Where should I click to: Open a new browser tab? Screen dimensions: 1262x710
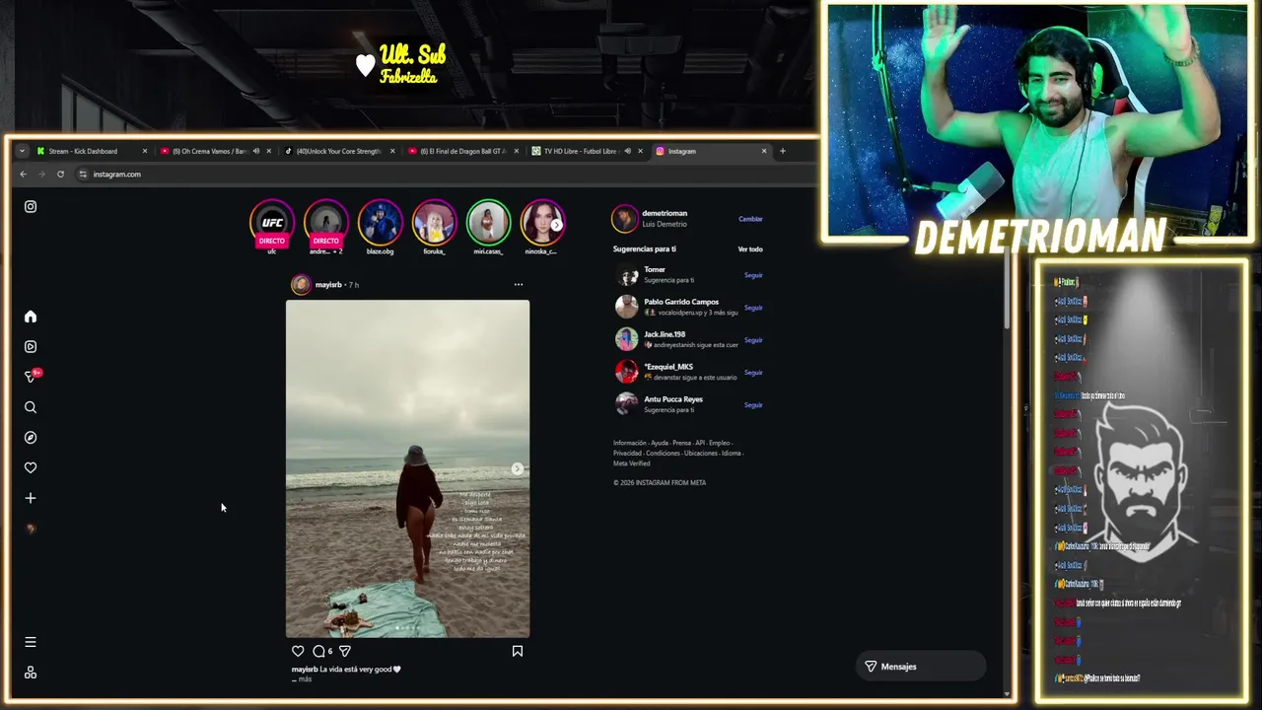click(783, 151)
